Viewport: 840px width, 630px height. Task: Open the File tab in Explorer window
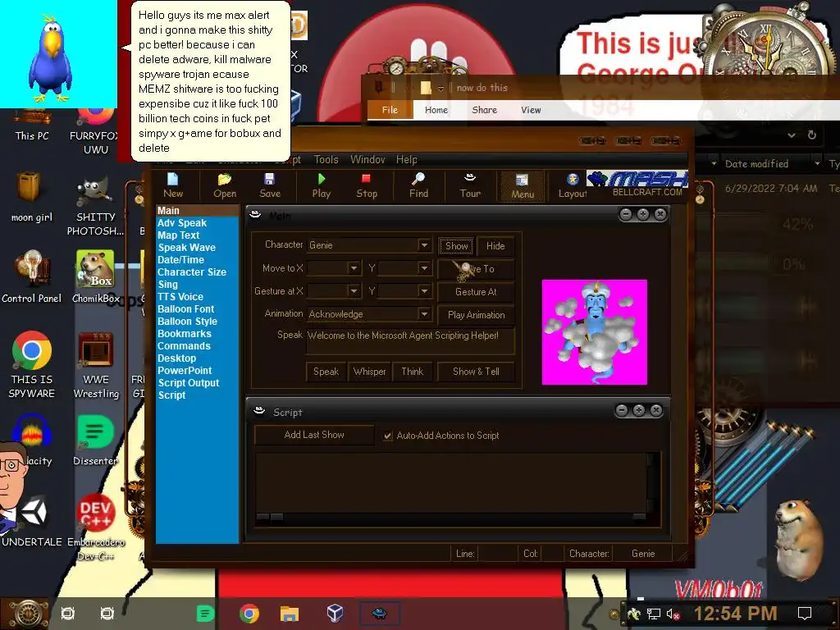click(390, 110)
